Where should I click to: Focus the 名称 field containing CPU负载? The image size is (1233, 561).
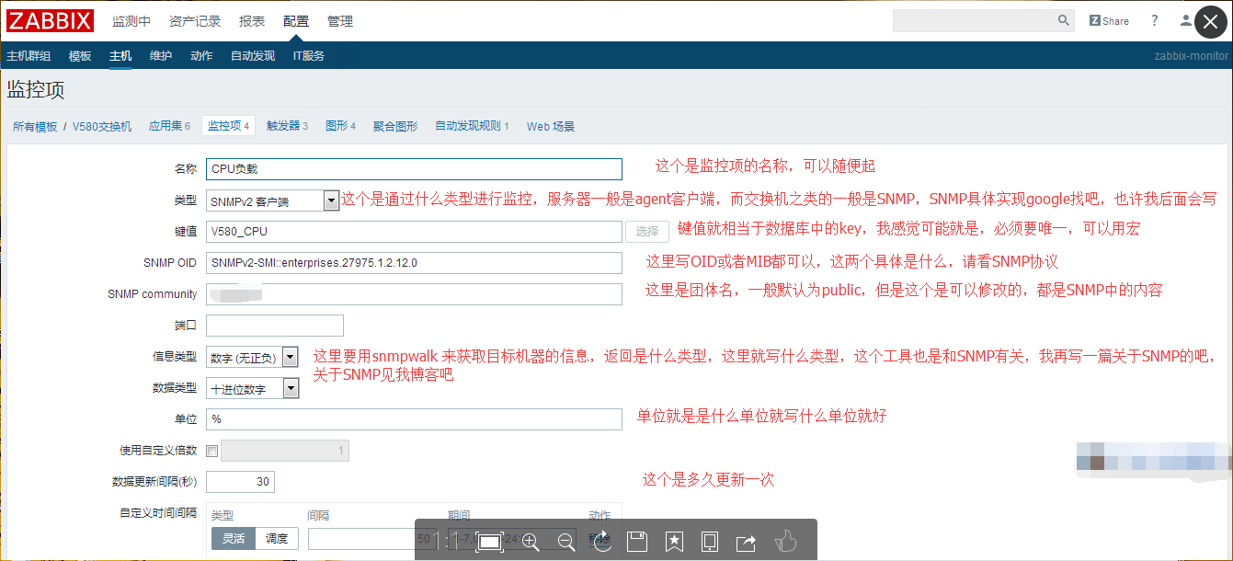414,169
